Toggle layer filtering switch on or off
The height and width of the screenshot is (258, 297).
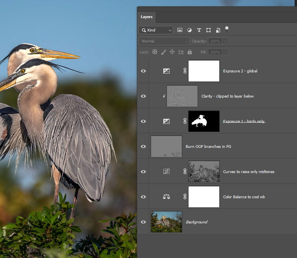227,30
